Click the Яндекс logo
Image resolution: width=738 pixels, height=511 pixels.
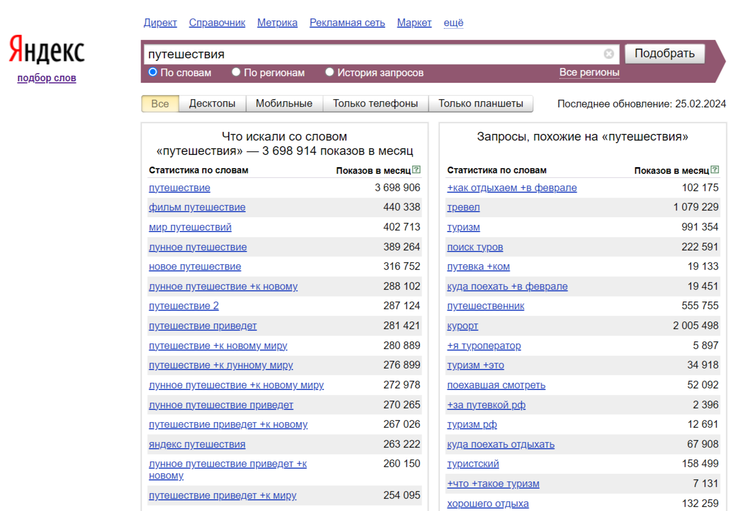(47, 50)
